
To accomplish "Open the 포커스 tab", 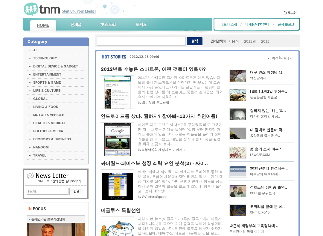I will [141, 25].
